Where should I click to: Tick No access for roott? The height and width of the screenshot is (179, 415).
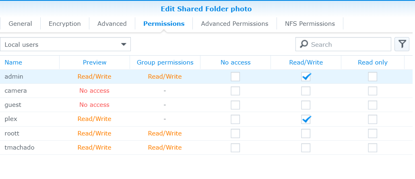click(235, 133)
